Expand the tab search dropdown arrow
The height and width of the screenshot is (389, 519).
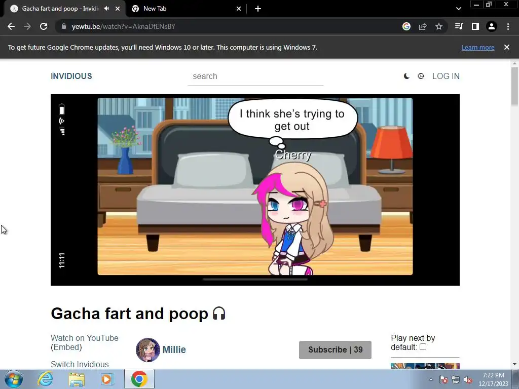tap(458, 9)
